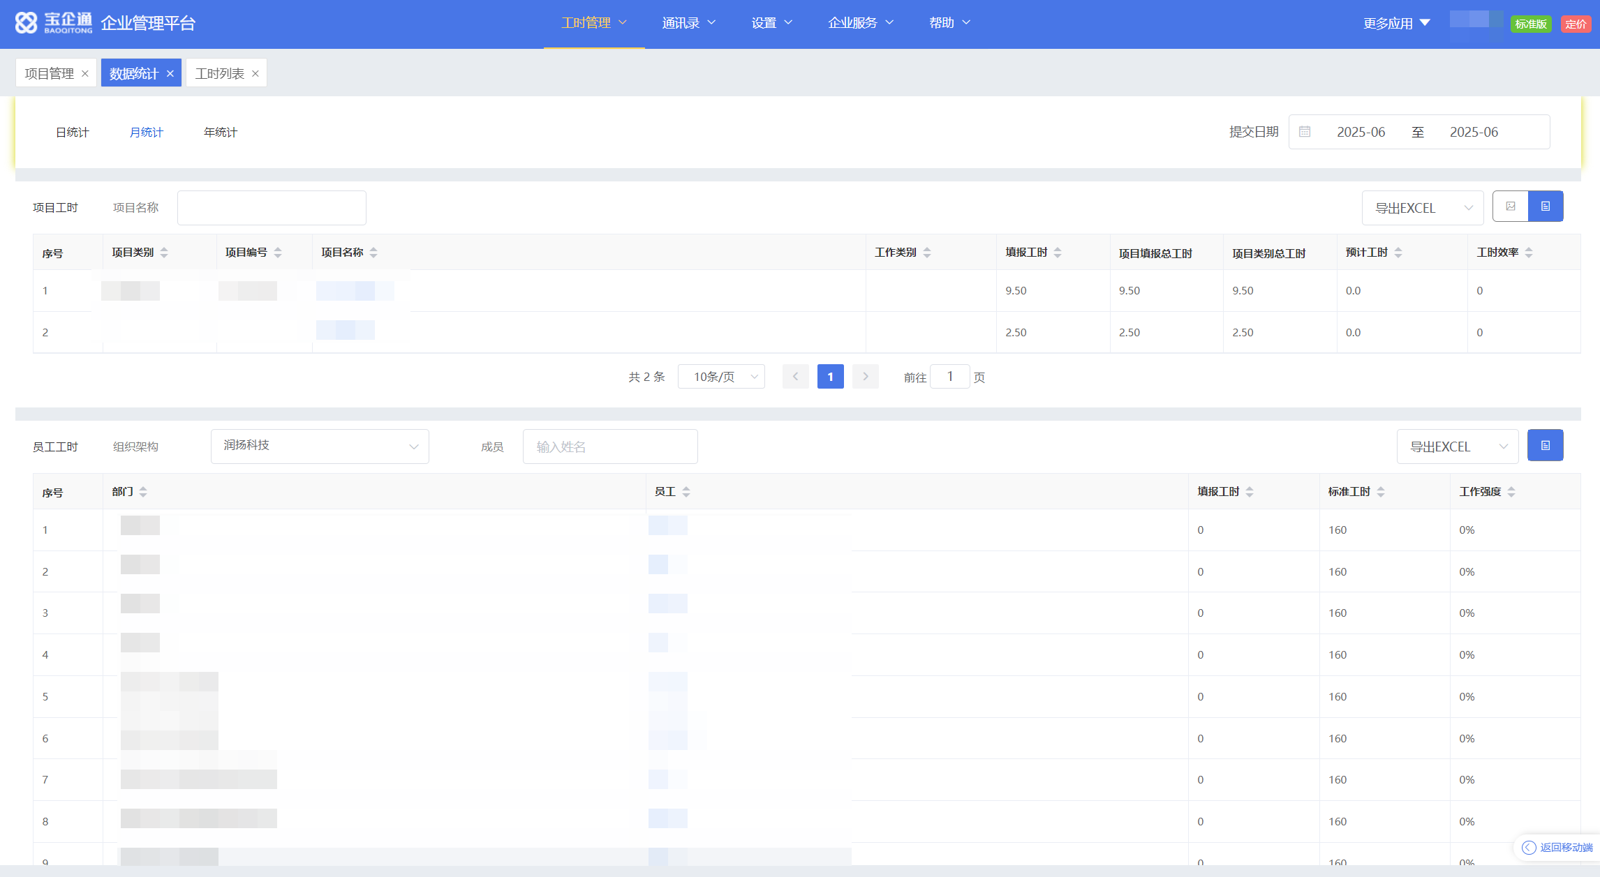Screen dimensions: 1600x877
Task: Close the 工时列表 tab
Action: click(255, 74)
